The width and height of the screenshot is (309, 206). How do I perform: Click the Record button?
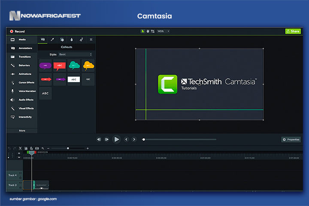click(17, 31)
